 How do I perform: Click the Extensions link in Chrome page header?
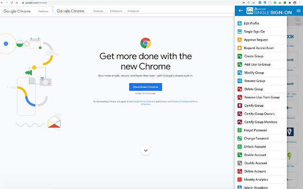(x=116, y=11)
